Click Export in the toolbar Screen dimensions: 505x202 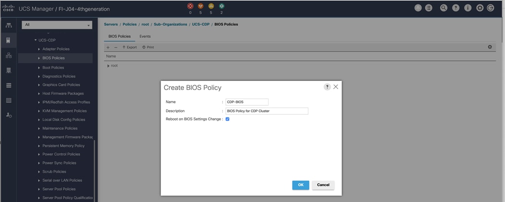tap(129, 47)
